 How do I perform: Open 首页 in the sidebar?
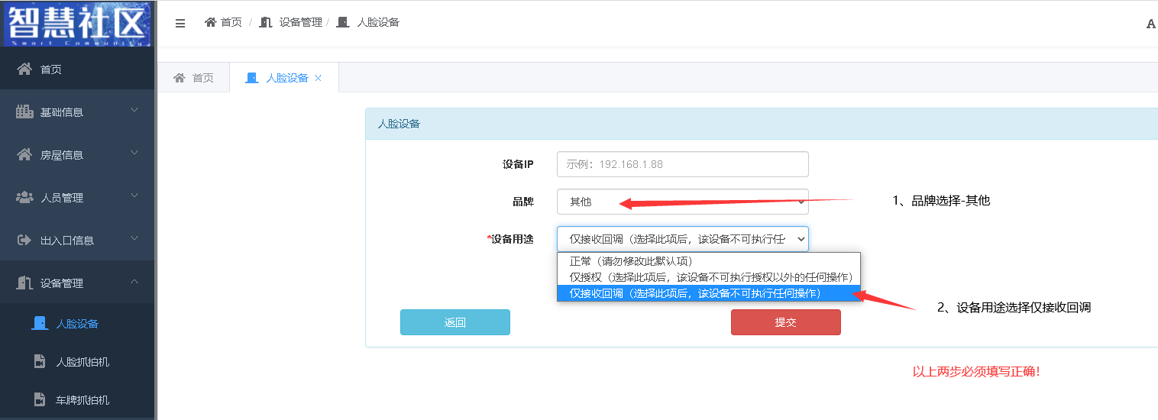click(x=77, y=69)
